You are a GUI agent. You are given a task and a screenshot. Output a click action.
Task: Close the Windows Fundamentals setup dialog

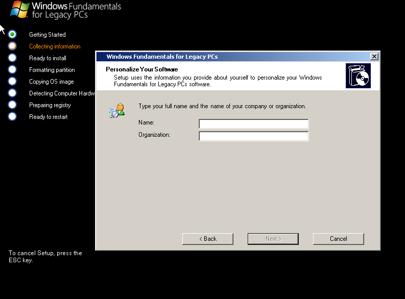[x=374, y=57]
